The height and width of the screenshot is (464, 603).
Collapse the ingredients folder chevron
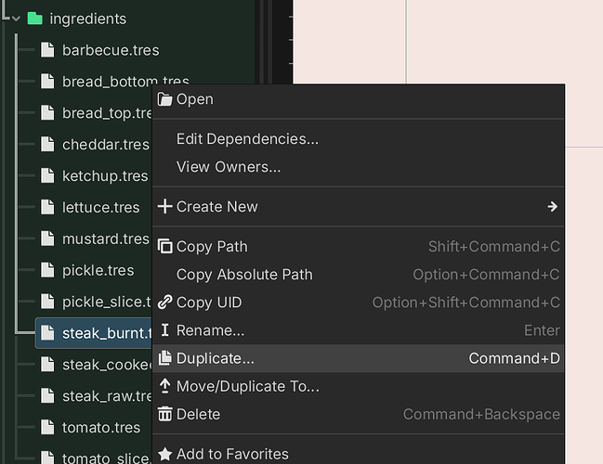pyautogui.click(x=16, y=19)
